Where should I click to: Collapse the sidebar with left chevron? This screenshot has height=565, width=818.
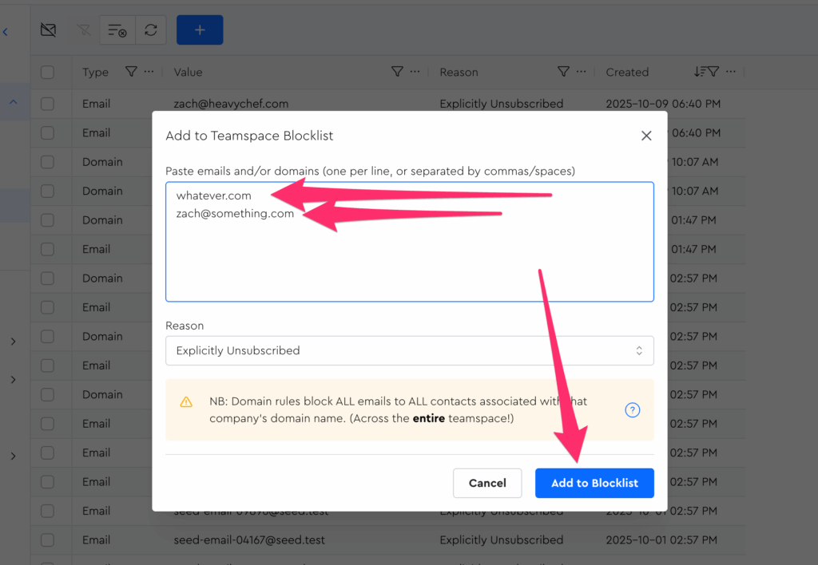click(x=6, y=32)
